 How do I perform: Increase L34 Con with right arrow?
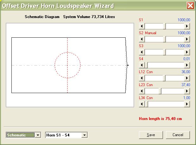point(187,104)
